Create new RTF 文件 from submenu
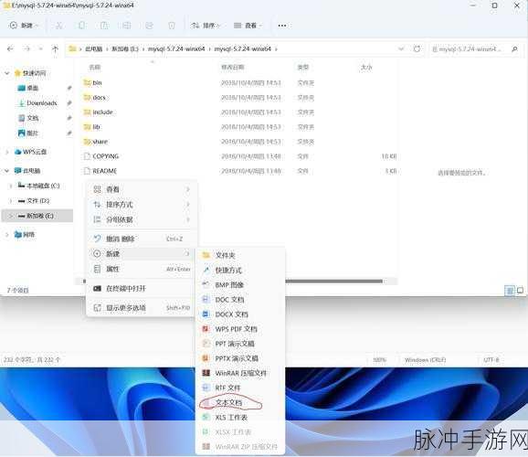 point(240,388)
